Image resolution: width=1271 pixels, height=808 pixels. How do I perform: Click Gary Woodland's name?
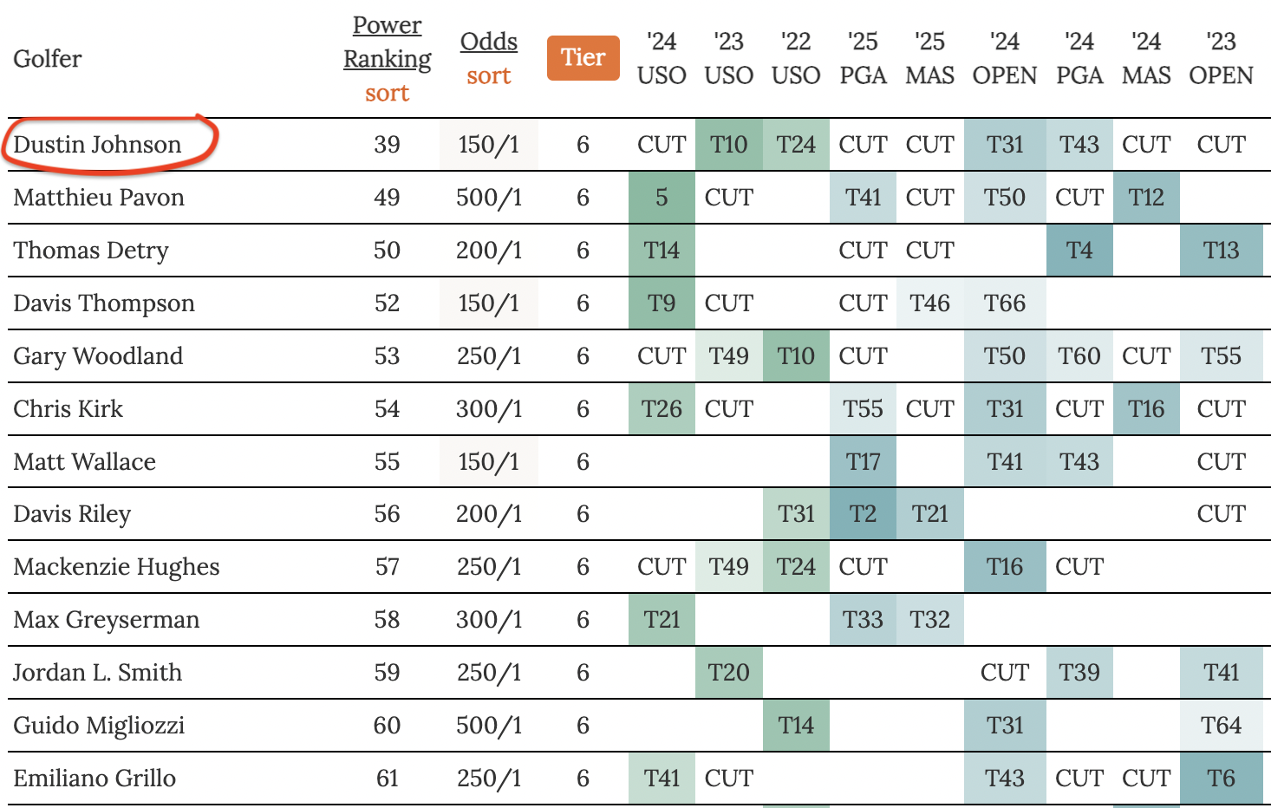click(98, 356)
